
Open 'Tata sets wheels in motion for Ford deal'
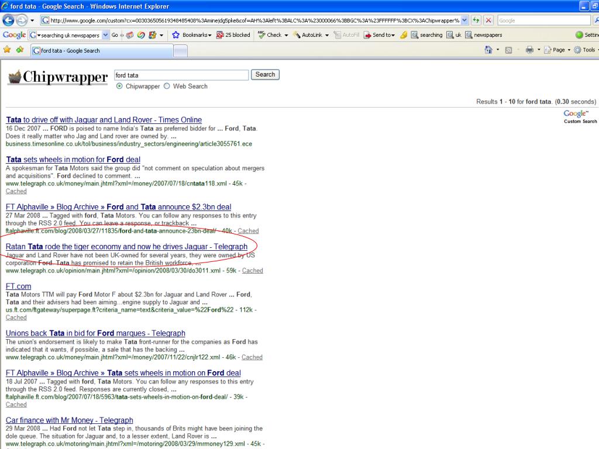pos(73,160)
